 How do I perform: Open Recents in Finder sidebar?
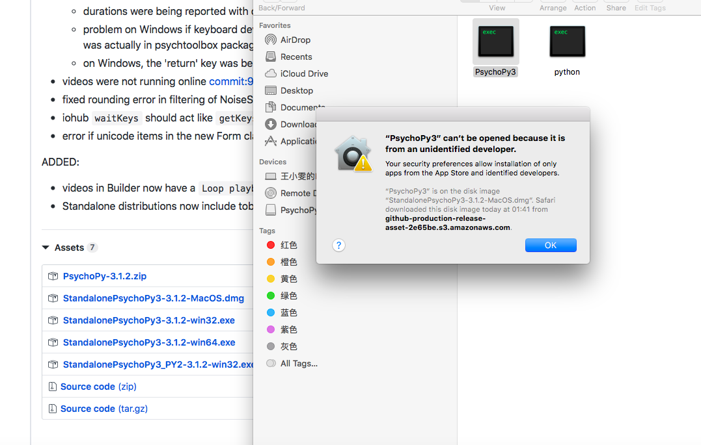click(x=289, y=57)
